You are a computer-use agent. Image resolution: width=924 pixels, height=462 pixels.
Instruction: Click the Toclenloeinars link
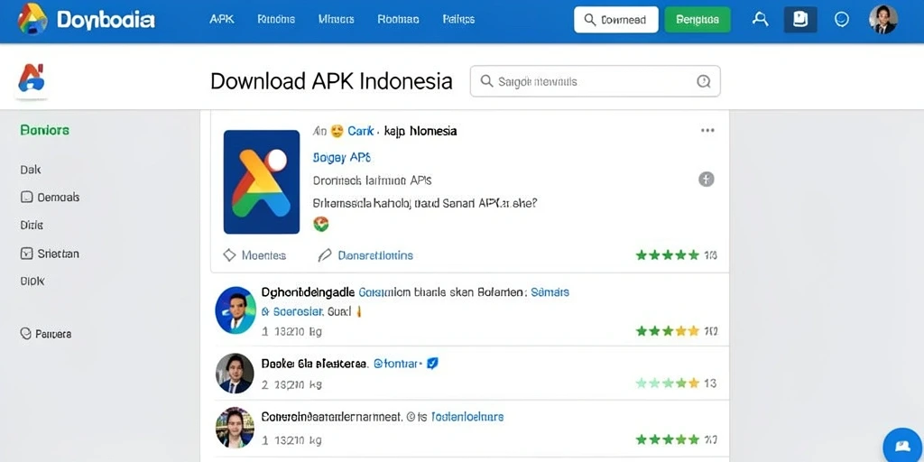[x=467, y=417]
